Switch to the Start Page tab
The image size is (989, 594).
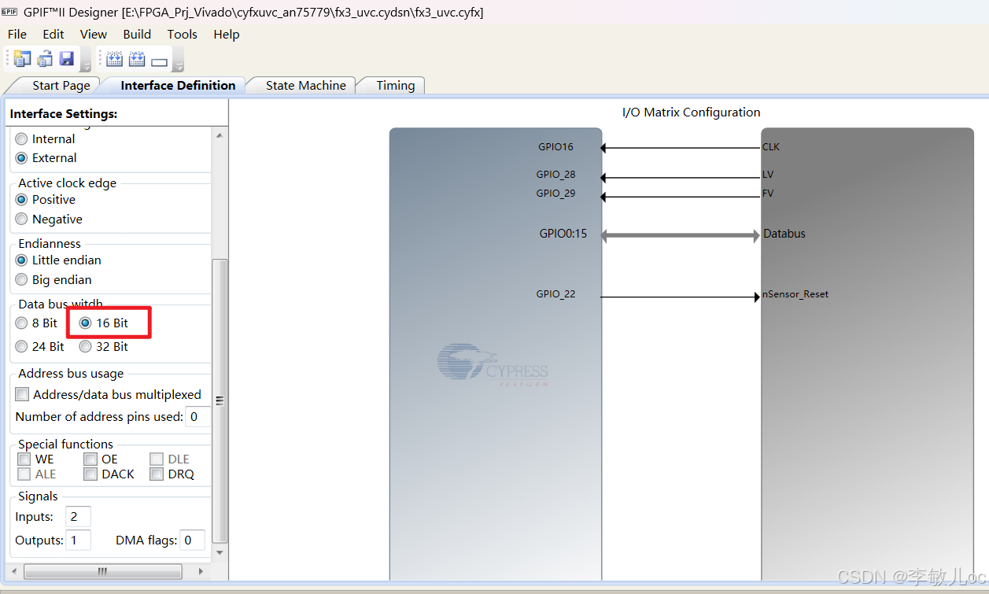pos(61,86)
